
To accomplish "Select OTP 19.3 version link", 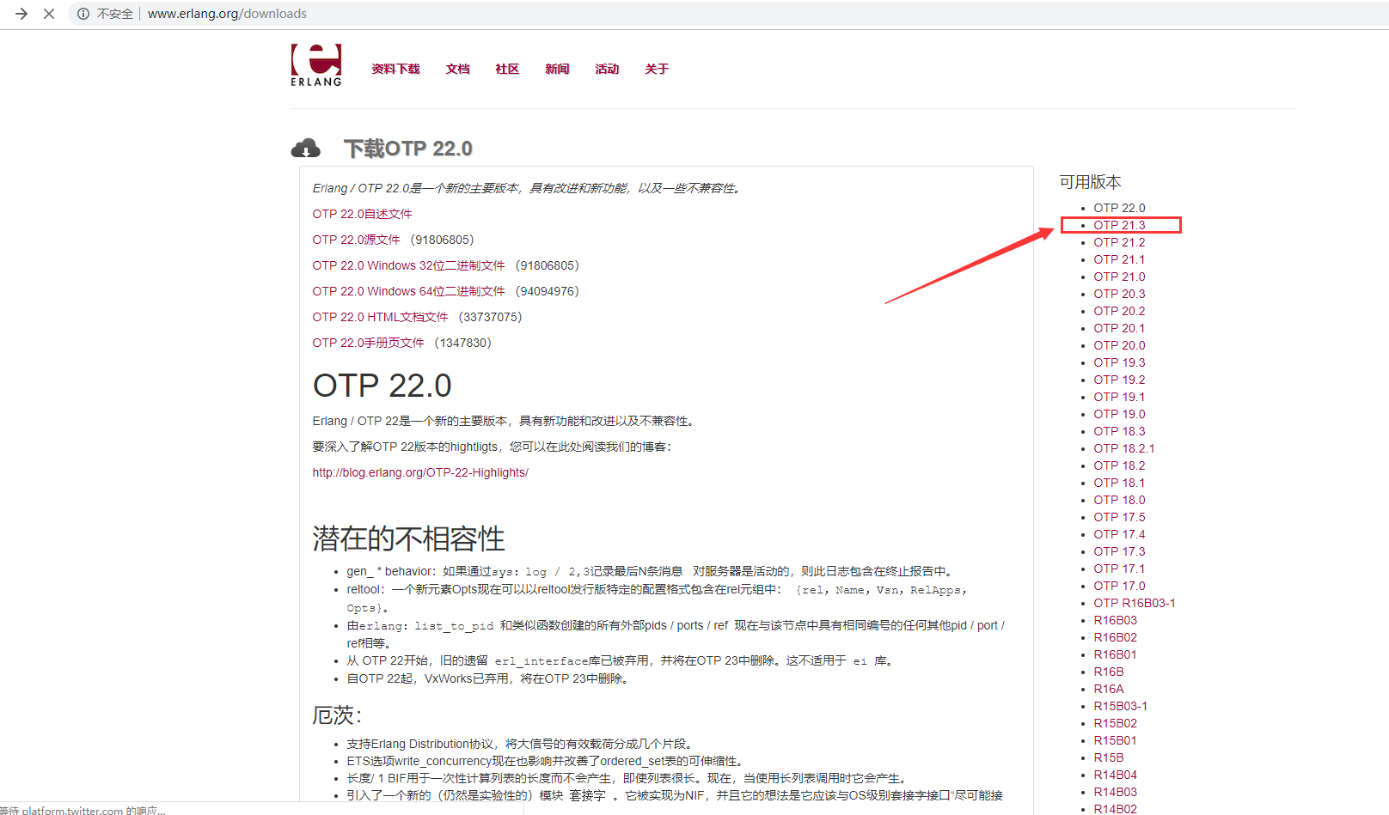I will tap(1119, 362).
